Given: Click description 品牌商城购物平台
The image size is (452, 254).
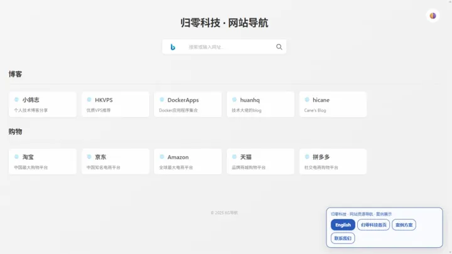Looking at the screenshot, I should click(249, 167).
